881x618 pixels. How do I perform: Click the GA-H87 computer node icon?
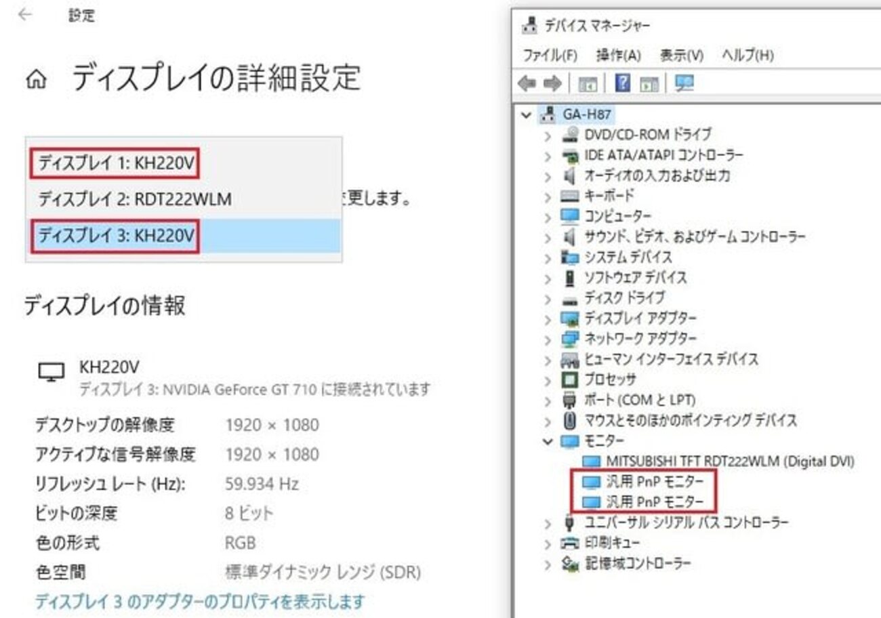548,114
